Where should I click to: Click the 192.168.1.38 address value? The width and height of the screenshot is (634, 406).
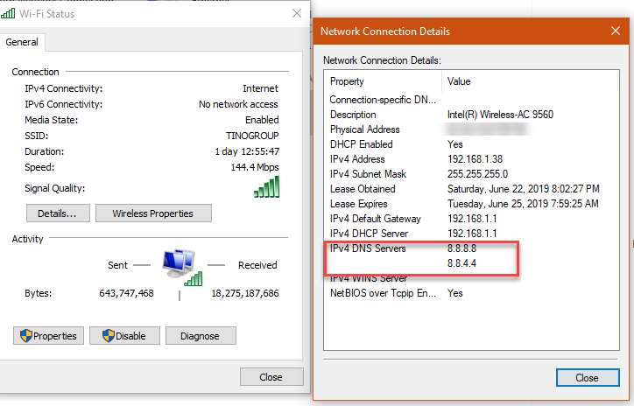point(475,159)
